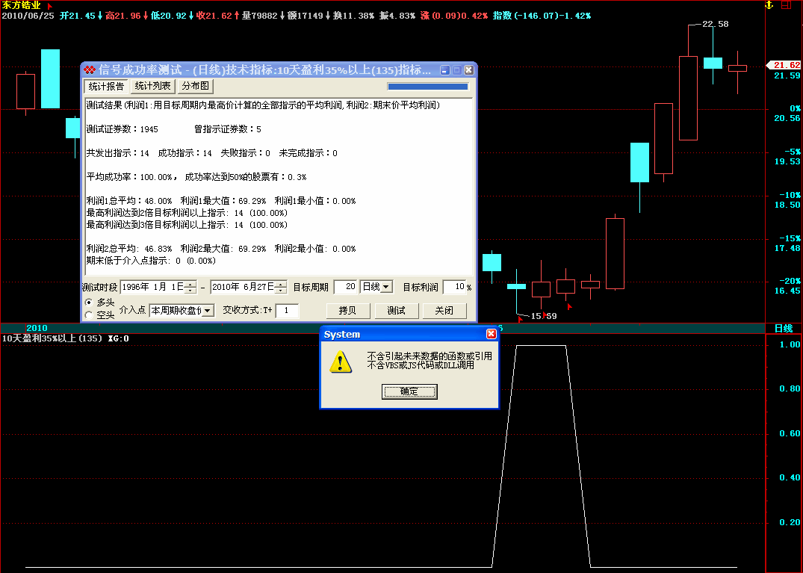This screenshot has width=803, height=573.
Task: Minimize the signal test window
Action: [x=445, y=70]
